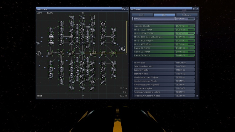Choose Teladi Handelsstation from list
The height and width of the screenshot is (132, 235).
(x=153, y=66)
